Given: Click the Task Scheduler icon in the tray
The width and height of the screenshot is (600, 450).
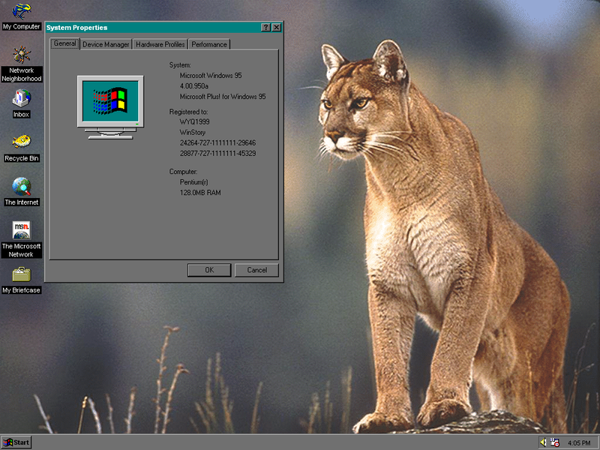Looking at the screenshot, I should 554,442.
